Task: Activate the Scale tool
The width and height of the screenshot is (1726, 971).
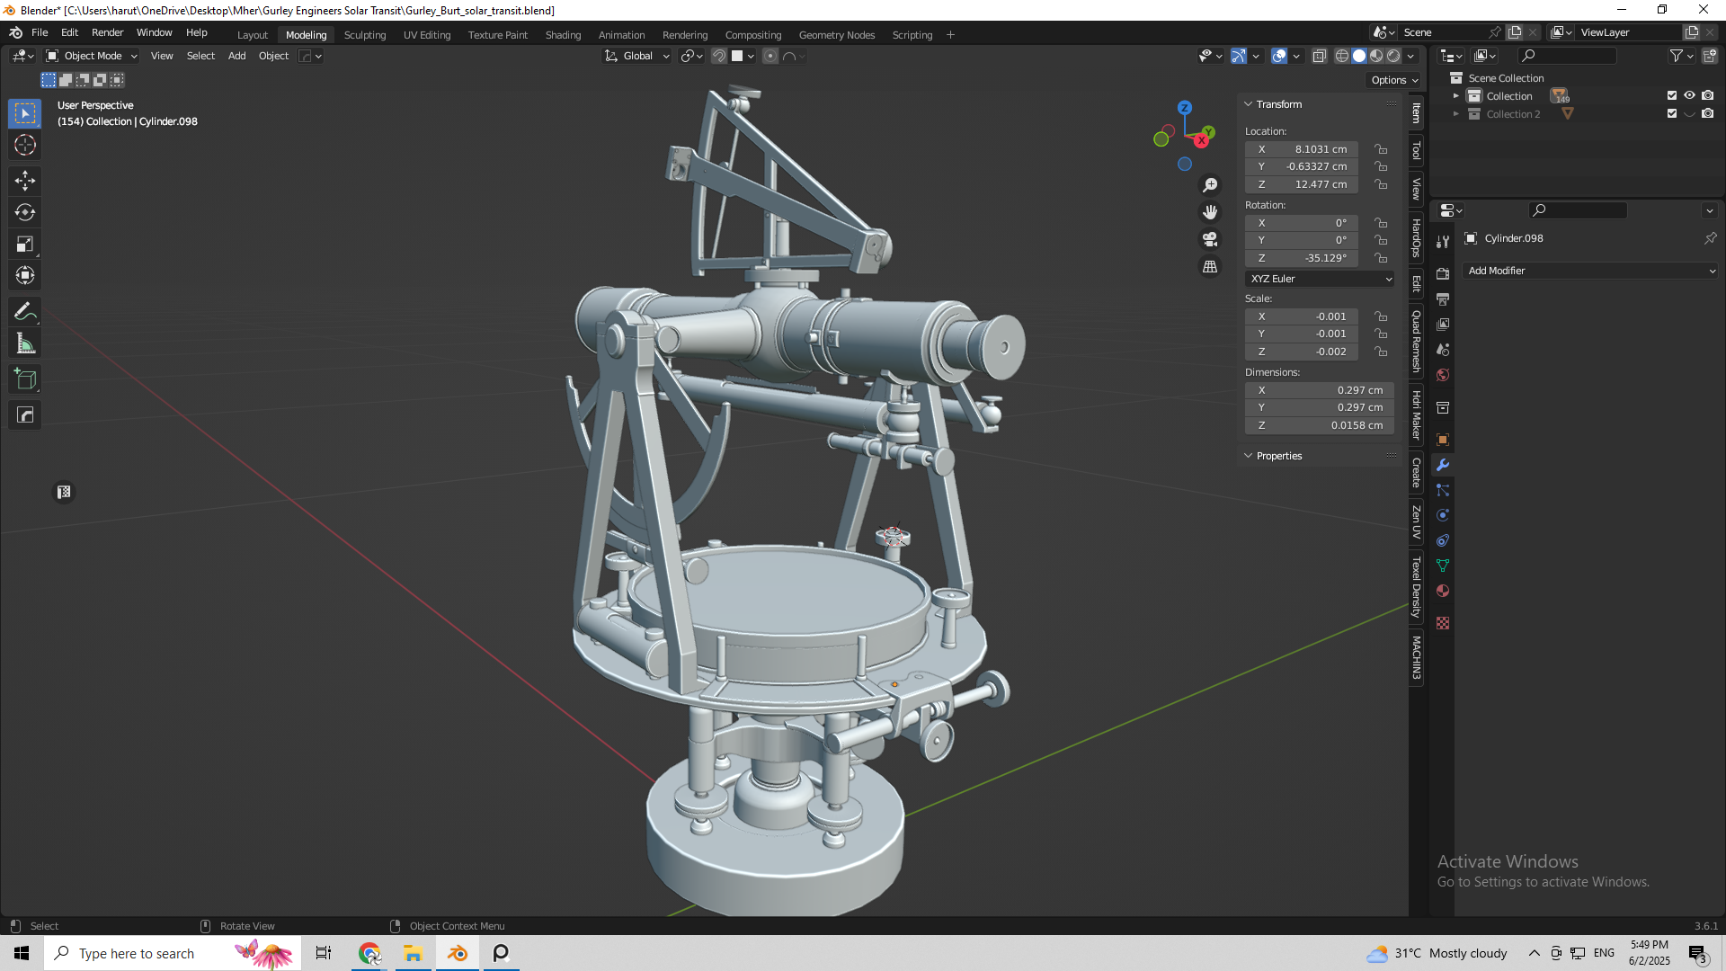Action: [25, 244]
